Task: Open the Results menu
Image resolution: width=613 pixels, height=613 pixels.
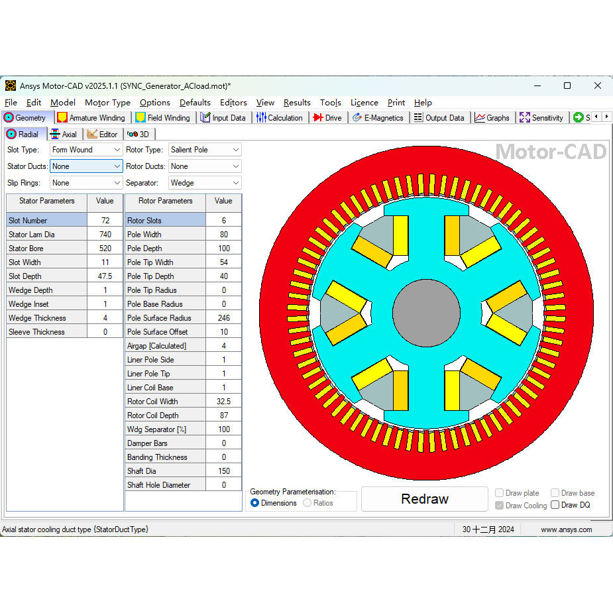Action: [x=297, y=103]
